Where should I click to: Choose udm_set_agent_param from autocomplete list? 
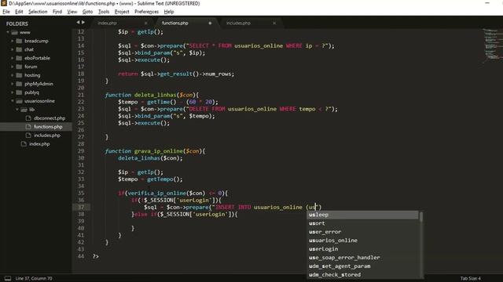point(363,266)
